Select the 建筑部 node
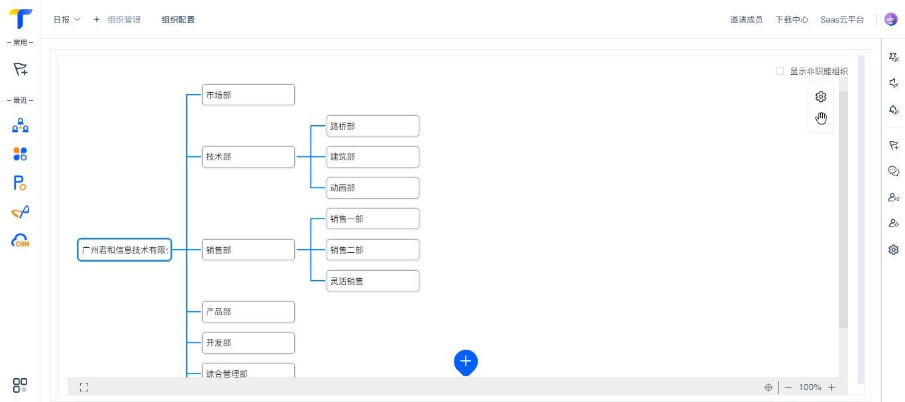The width and height of the screenshot is (905, 402). pyautogui.click(x=373, y=157)
